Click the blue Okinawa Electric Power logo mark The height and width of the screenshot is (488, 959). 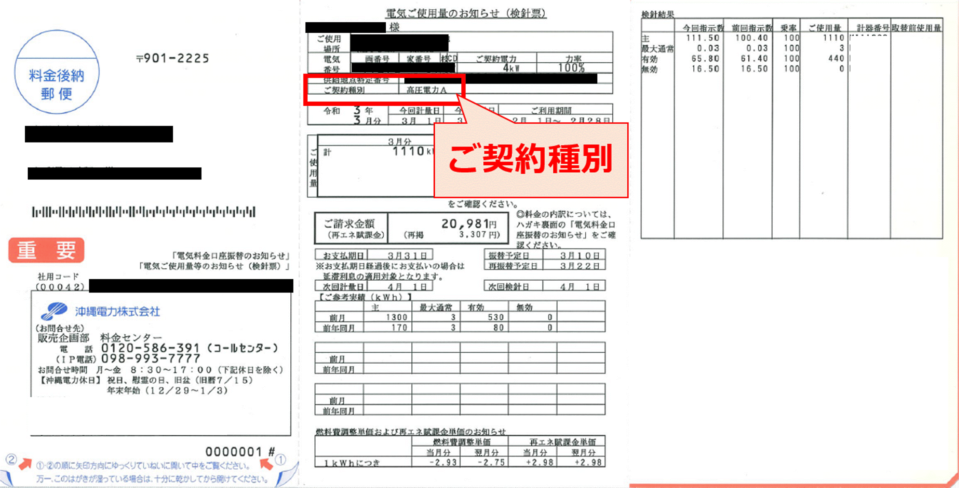54,311
